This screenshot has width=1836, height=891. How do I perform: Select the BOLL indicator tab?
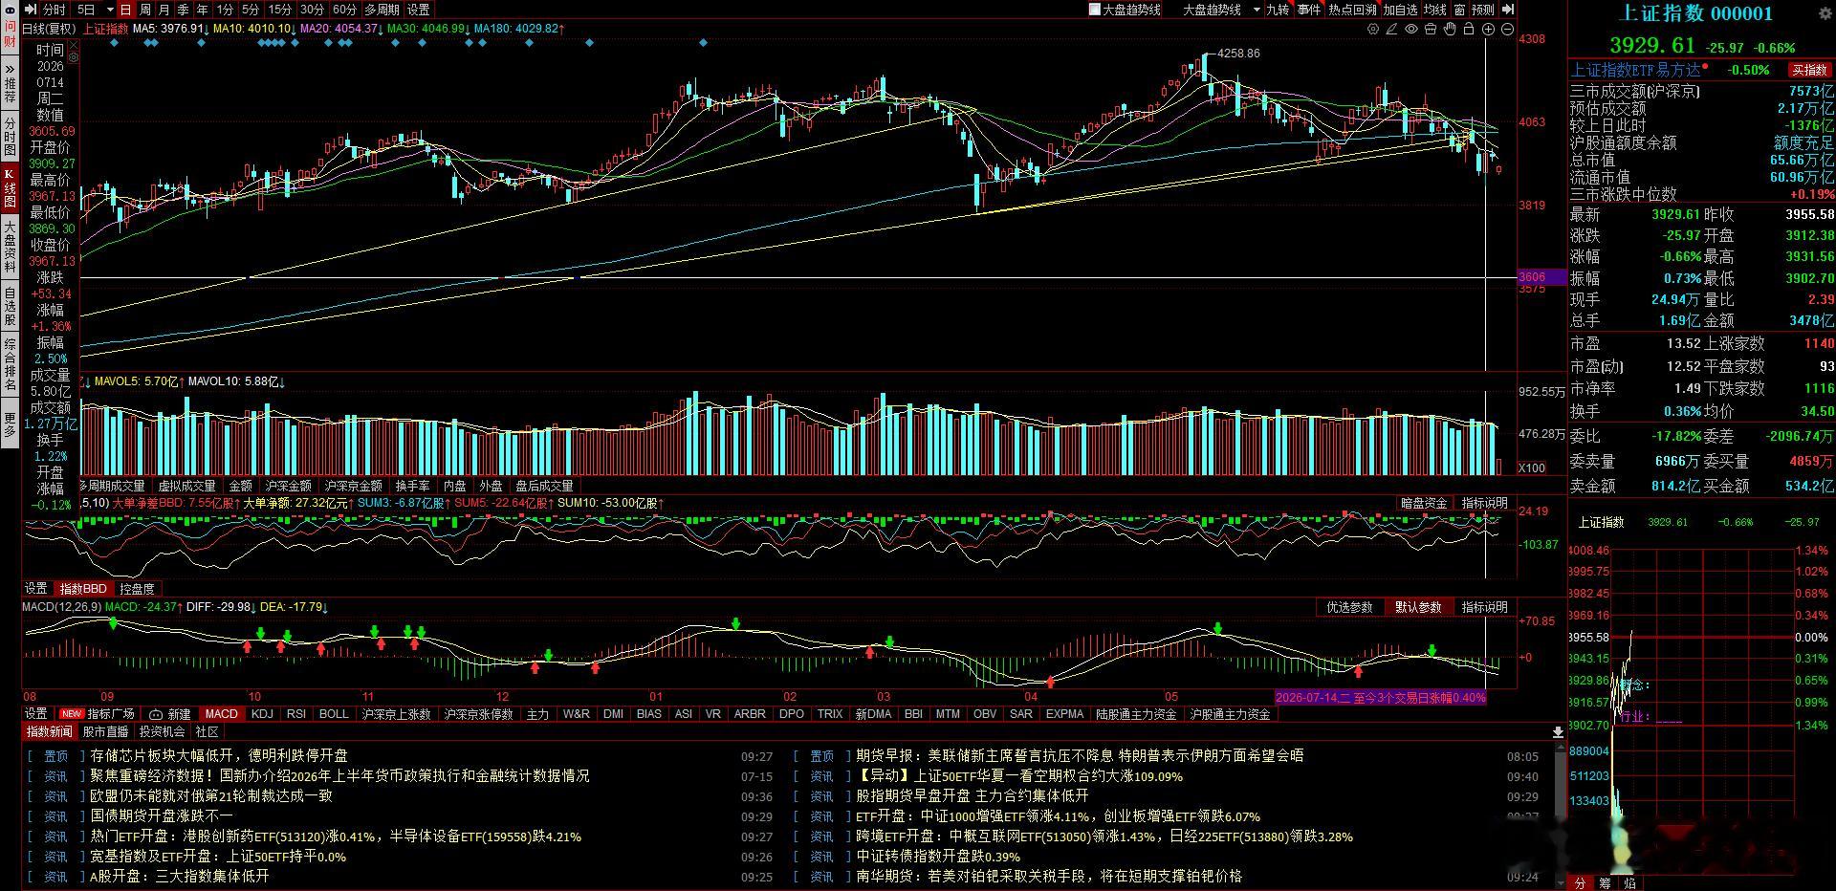click(x=334, y=714)
